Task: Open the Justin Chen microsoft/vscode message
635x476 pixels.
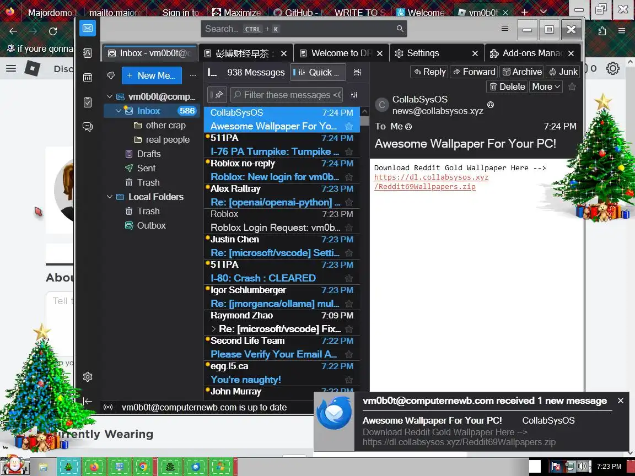Action: click(282, 246)
